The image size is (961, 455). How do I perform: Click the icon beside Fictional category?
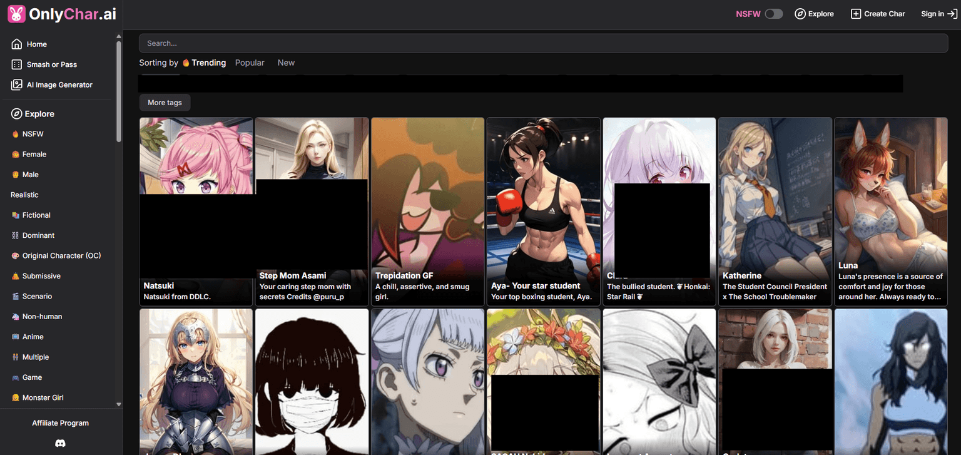(16, 215)
